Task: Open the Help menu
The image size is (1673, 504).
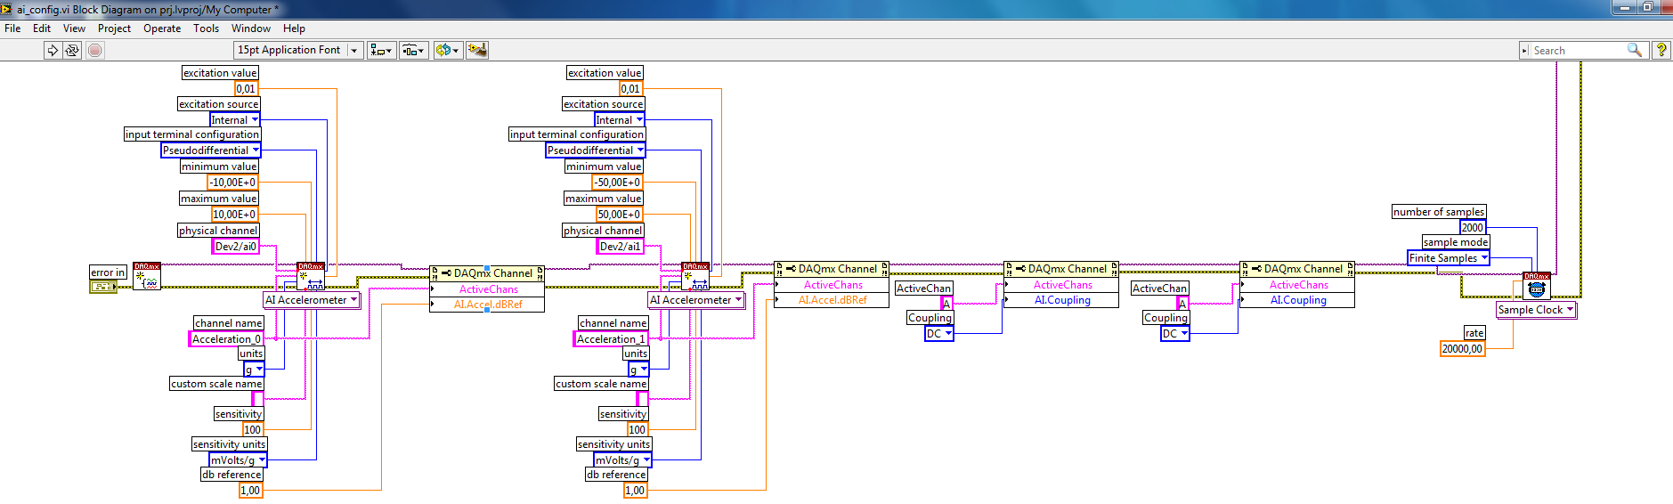Action: click(294, 28)
